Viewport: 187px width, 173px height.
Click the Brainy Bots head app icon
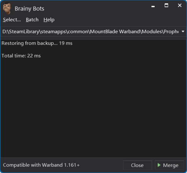(7, 8)
